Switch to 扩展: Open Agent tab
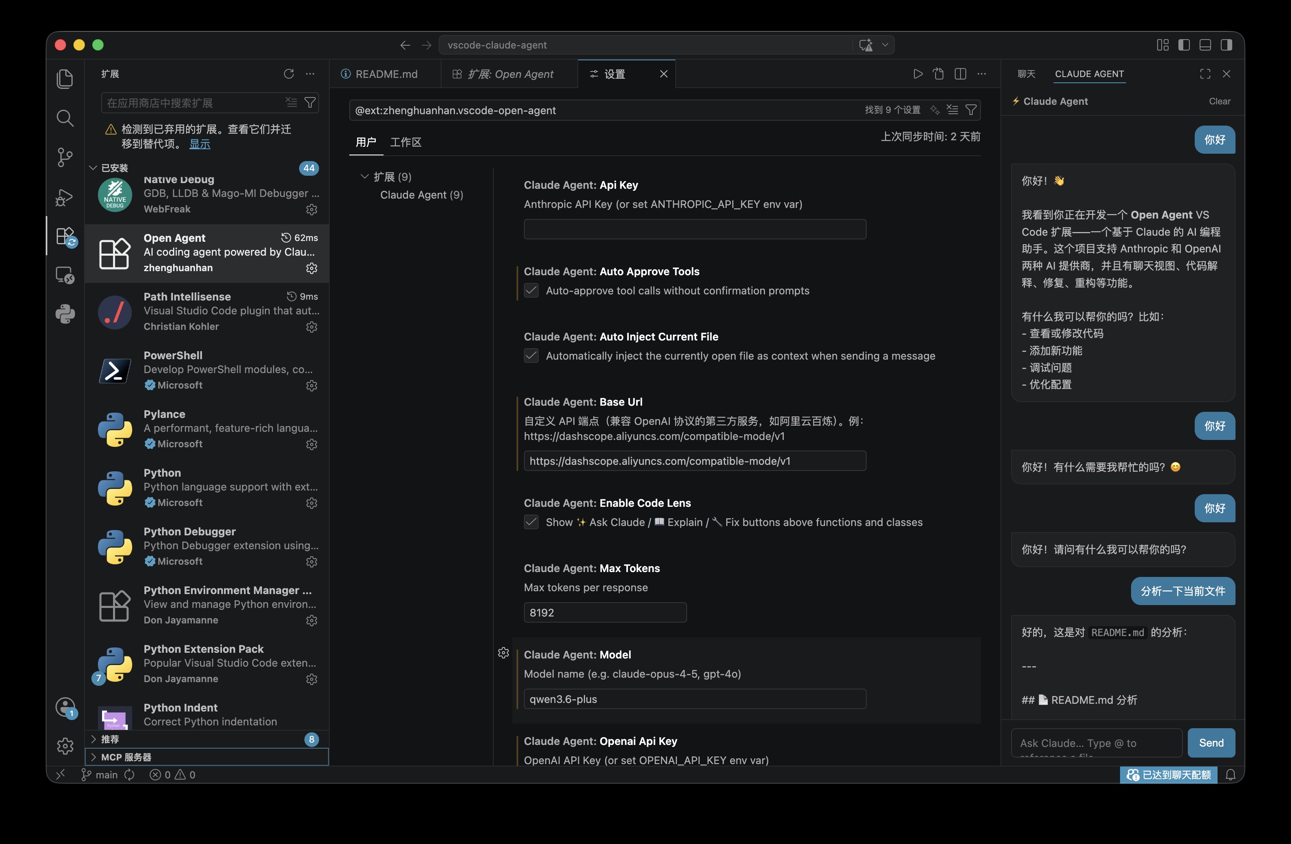1291x844 pixels. (x=509, y=74)
